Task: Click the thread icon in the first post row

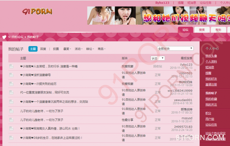Action: point(11,66)
